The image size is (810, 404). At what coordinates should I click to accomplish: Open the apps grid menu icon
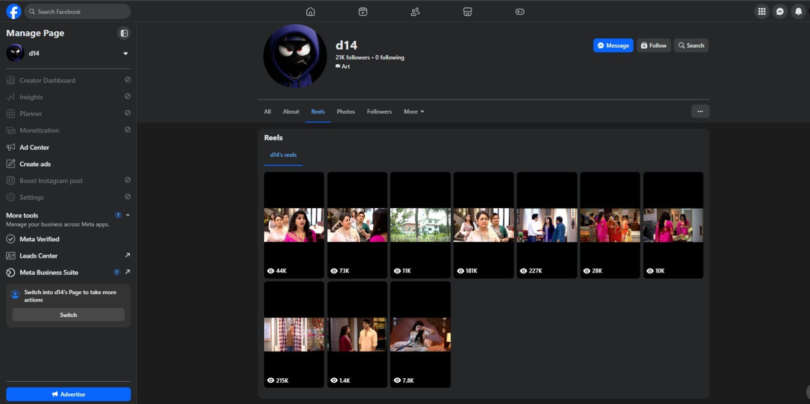(x=762, y=11)
